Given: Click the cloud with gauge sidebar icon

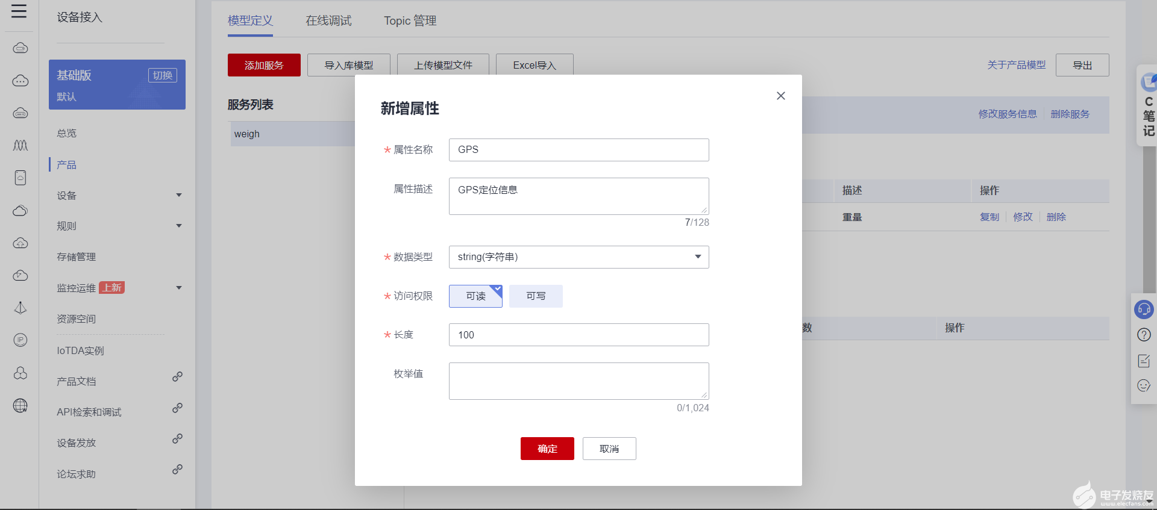Looking at the screenshot, I should point(20,275).
